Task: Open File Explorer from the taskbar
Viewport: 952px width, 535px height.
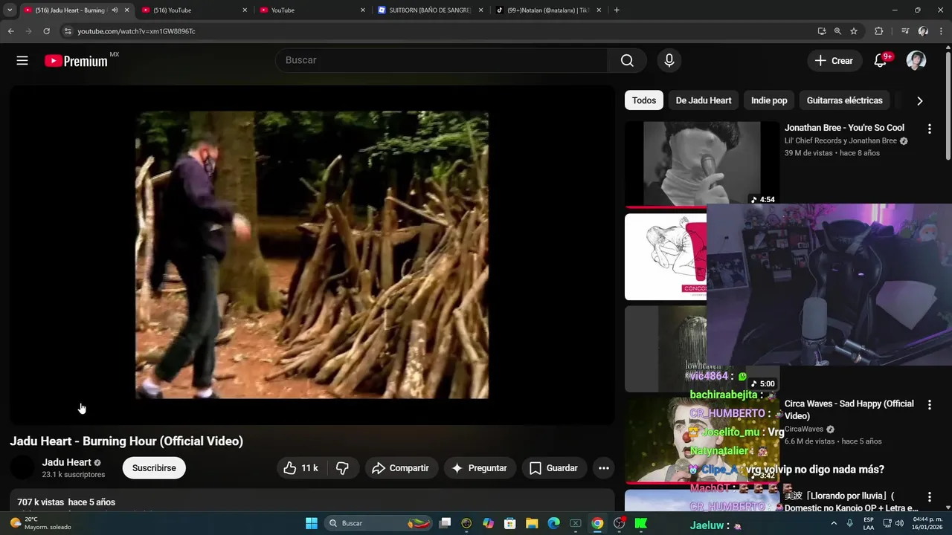Action: [x=533, y=523]
